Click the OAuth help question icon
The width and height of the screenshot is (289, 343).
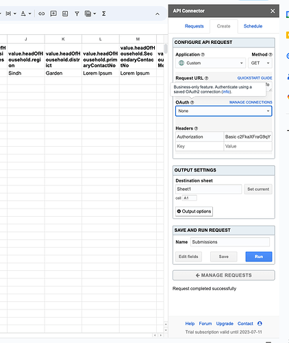pyautogui.click(x=192, y=102)
